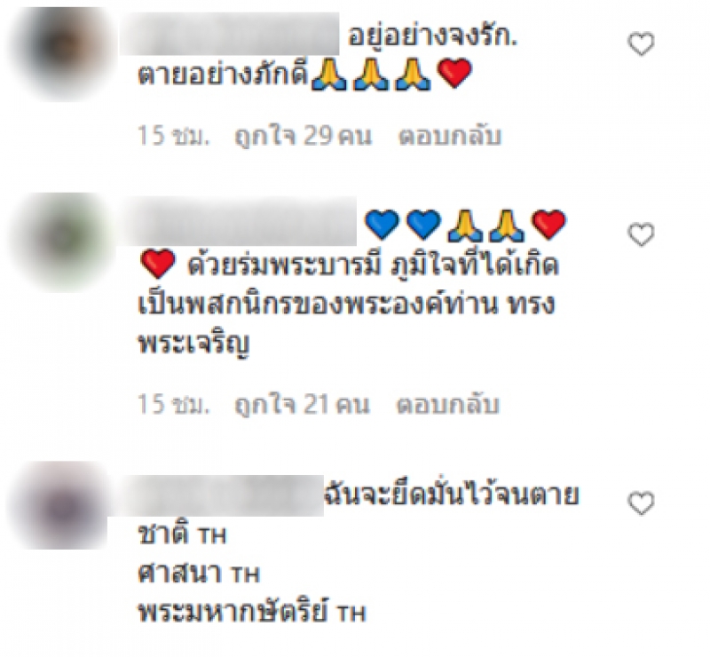Screen dimensions: 710x657
Task: Click the comment text "ตายอย่างภักดี"
Action: (224, 75)
